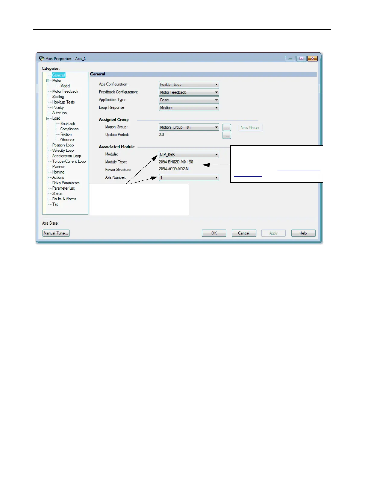The width and height of the screenshot is (369, 478).
Task: Open Help for Axis Properties
Action: tap(303, 233)
